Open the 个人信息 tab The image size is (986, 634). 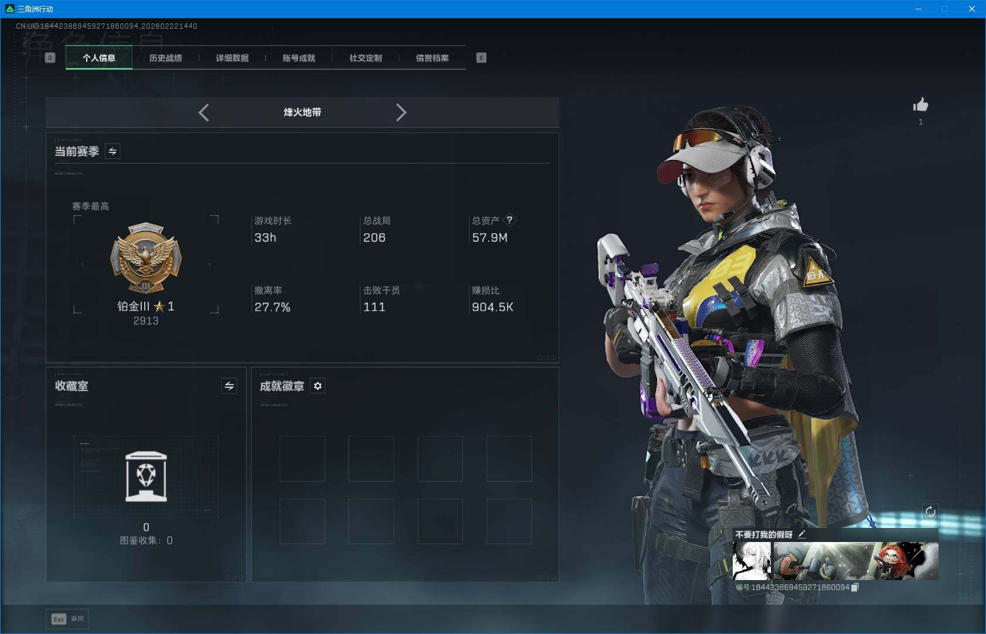point(99,57)
